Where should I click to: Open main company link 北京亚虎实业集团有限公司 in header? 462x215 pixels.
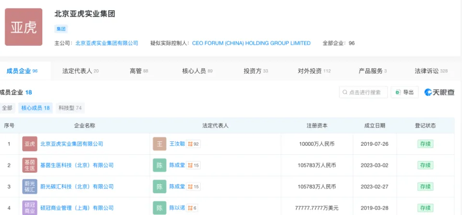(x=107, y=43)
